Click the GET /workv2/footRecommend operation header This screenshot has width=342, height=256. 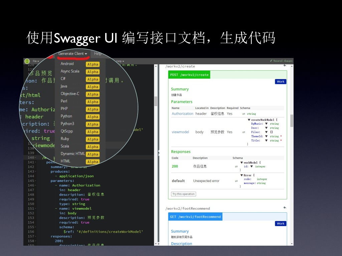pos(195,217)
